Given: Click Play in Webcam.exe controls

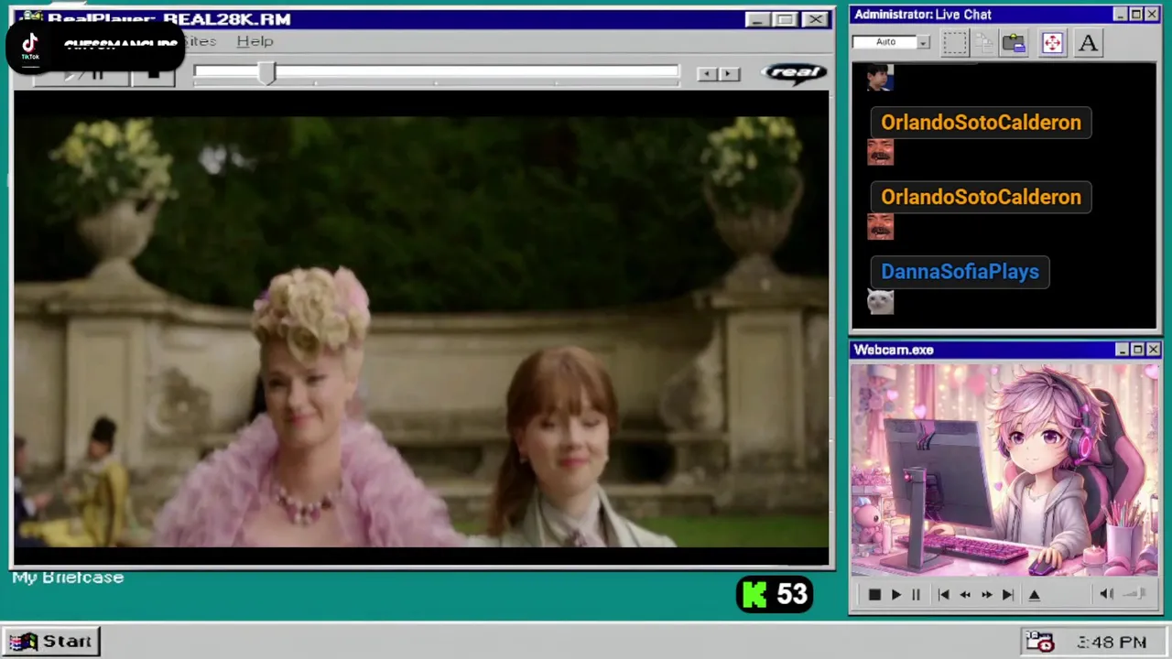Looking at the screenshot, I should pos(895,595).
